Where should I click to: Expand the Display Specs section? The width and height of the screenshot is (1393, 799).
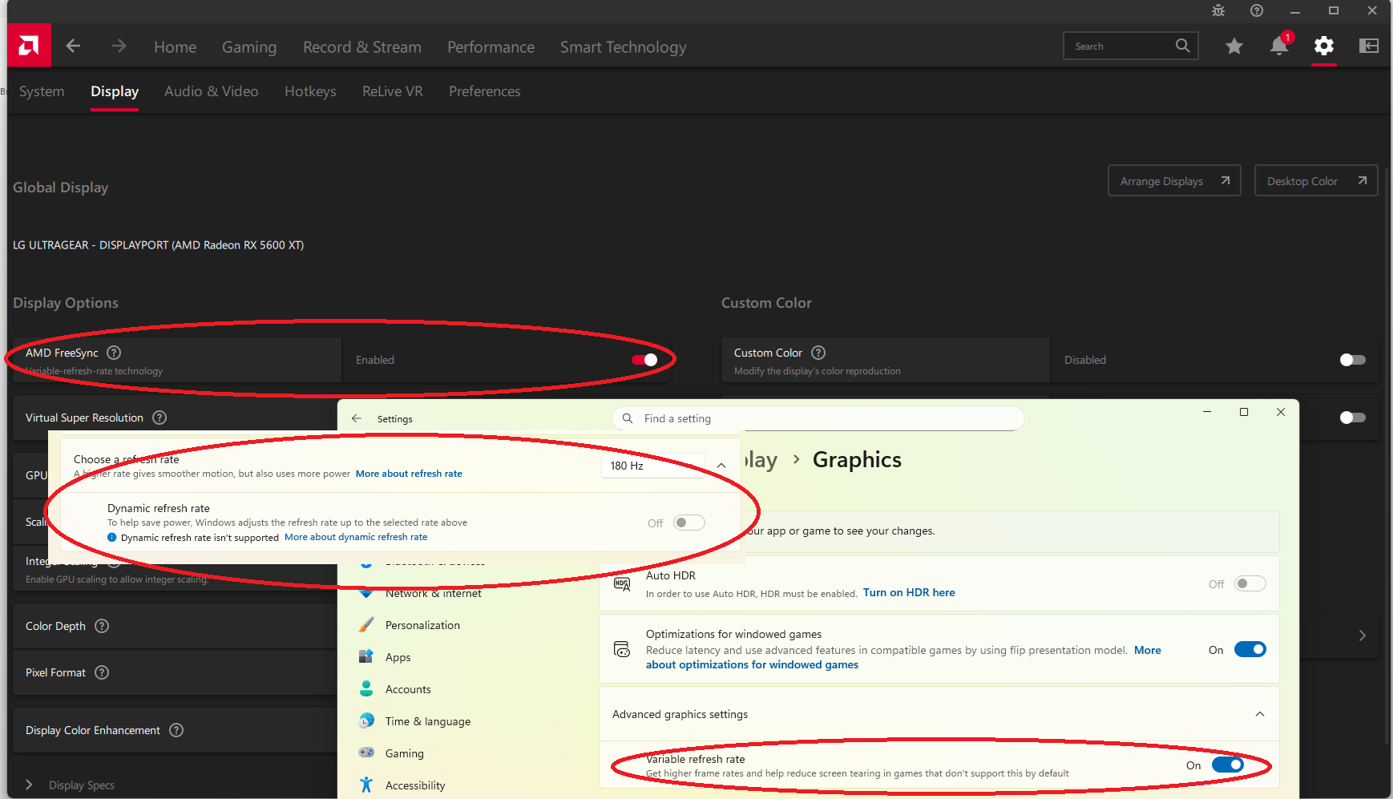click(30, 785)
